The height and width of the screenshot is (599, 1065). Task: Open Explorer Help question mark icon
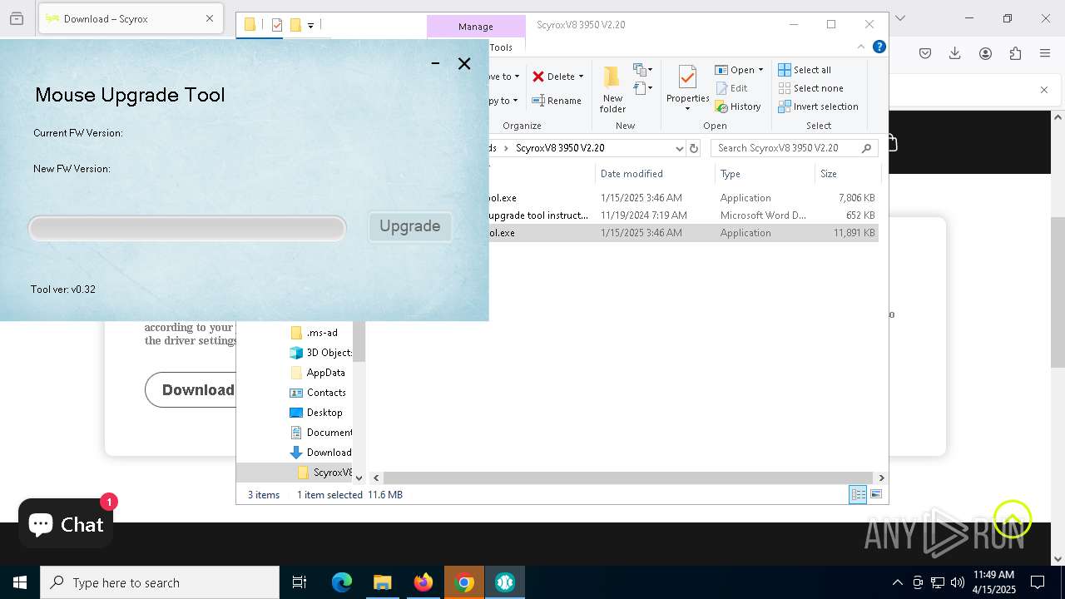point(879,47)
